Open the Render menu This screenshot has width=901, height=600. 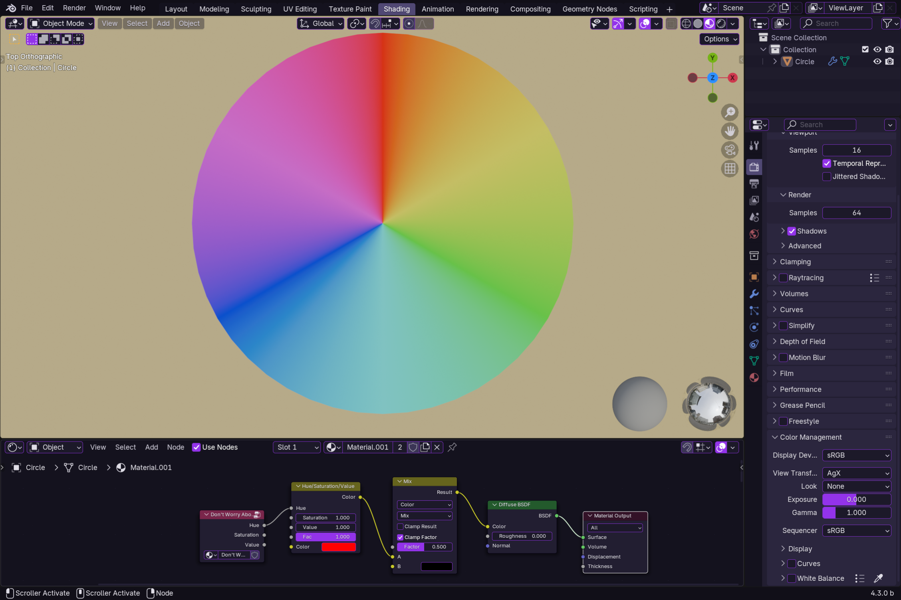click(74, 8)
